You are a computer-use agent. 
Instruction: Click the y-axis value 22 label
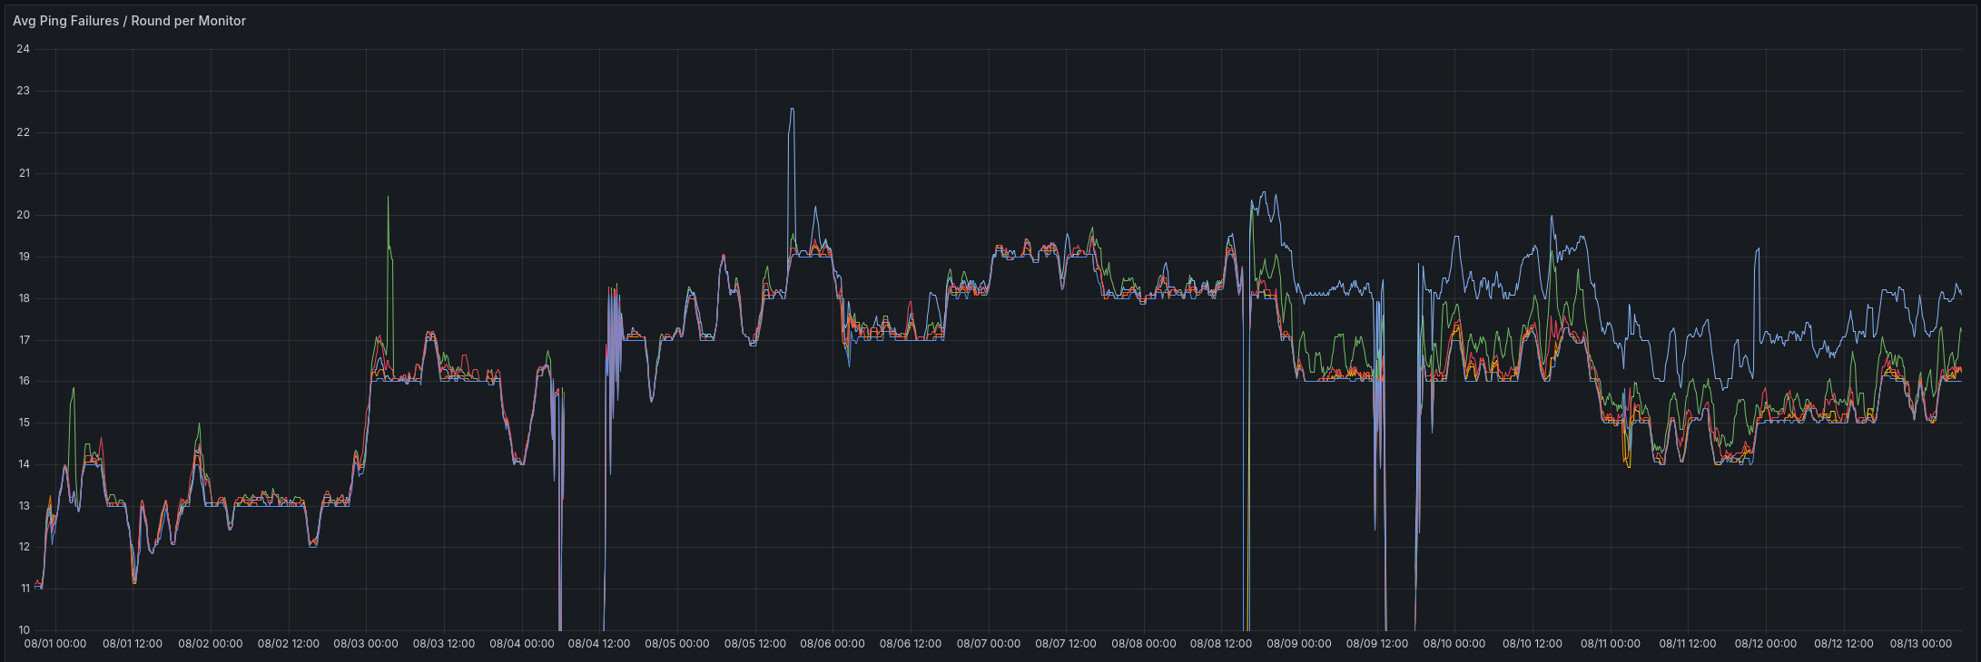(24, 132)
